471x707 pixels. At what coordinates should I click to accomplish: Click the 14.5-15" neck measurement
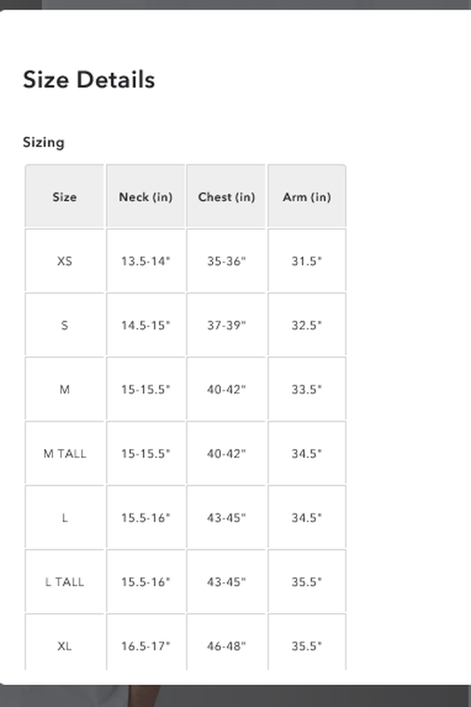pos(146,324)
